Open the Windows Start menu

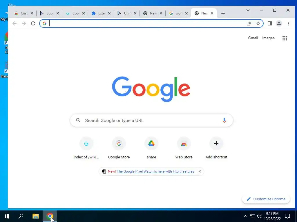point(7,216)
